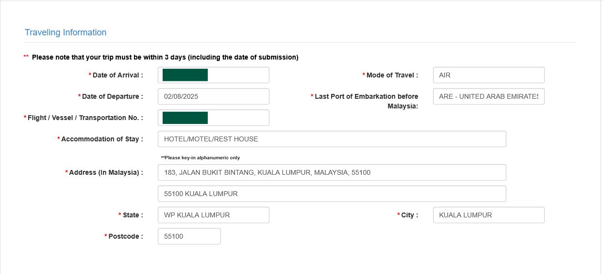Click the first Address (In Malaysia) line

pos(332,172)
